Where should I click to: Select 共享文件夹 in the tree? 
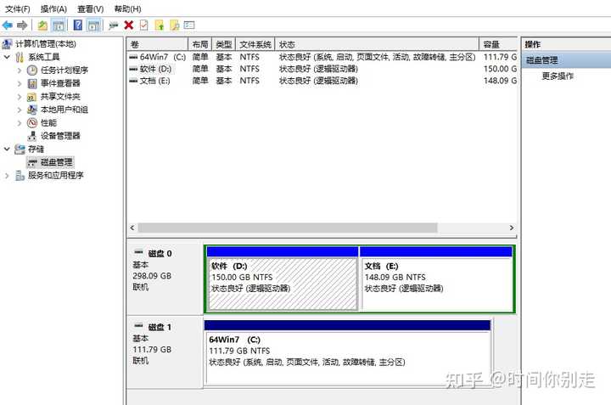click(60, 97)
